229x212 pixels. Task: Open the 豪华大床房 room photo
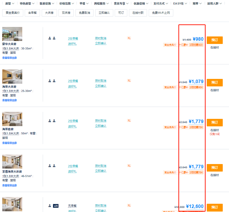coord(12,34)
